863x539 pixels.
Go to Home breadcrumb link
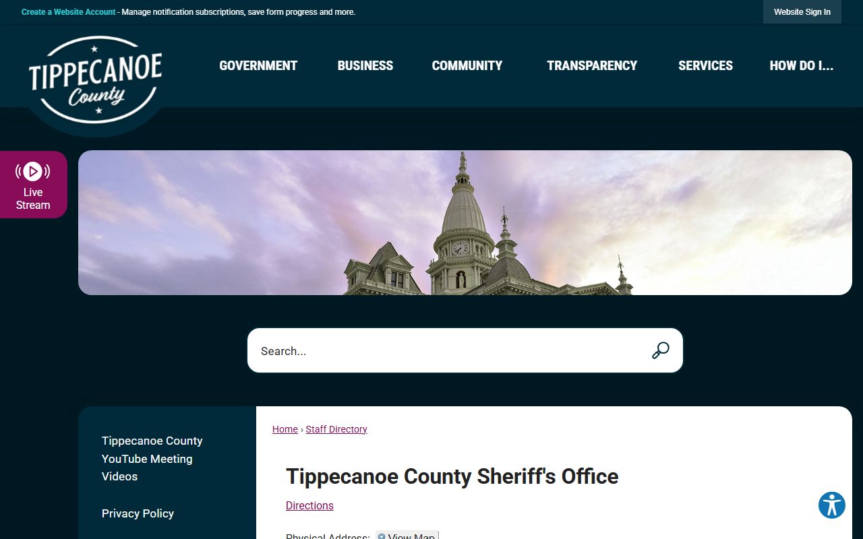285,429
